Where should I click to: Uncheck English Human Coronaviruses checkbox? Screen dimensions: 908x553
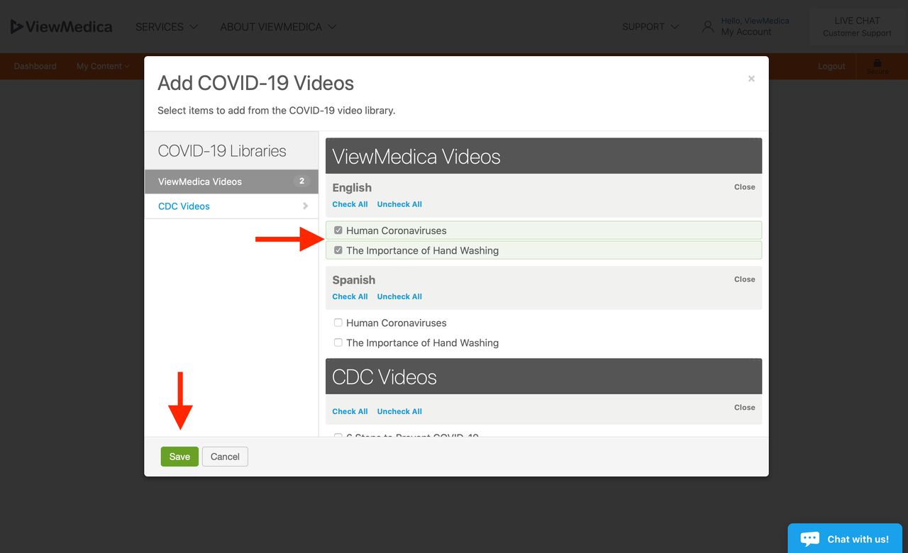coord(338,230)
